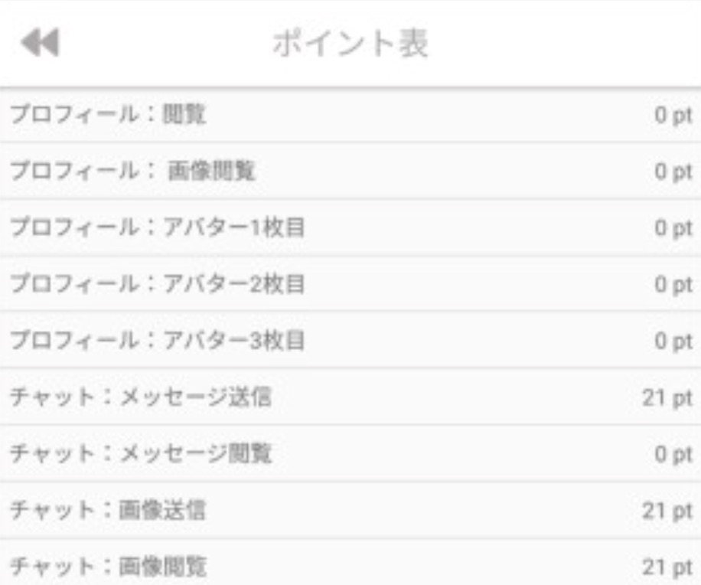
Task: Click the ポイント表 header title
Action: [x=350, y=44]
